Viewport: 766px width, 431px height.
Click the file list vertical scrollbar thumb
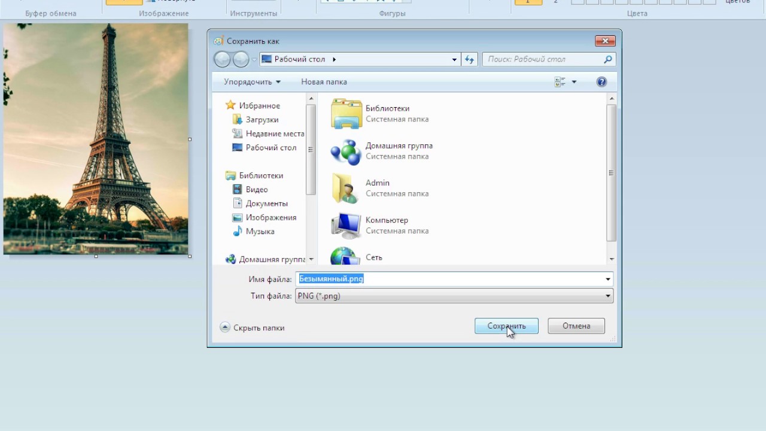[x=612, y=172]
